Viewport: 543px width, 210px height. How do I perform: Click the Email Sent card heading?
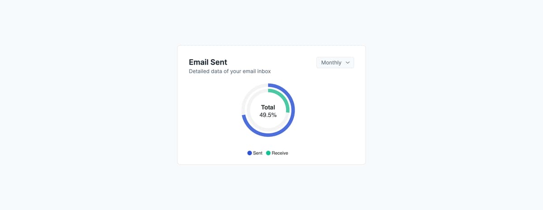click(x=208, y=62)
